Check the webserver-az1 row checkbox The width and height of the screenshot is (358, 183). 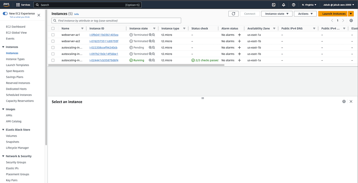(x=53, y=35)
